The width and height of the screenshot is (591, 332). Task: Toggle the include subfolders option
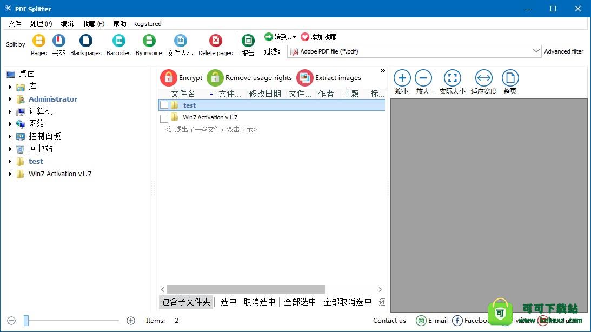pyautogui.click(x=186, y=302)
